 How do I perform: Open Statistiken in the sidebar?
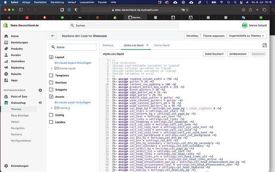click(x=18, y=61)
